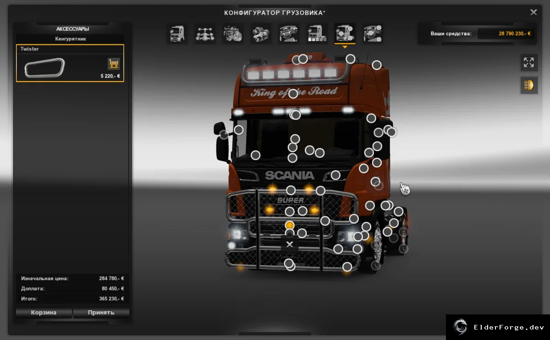Click the Ваши средства label
Viewport: 550px width, 340px height.
(451, 33)
